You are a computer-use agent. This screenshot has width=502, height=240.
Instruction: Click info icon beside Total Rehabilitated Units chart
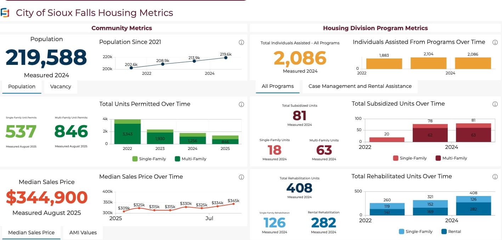pos(495,177)
